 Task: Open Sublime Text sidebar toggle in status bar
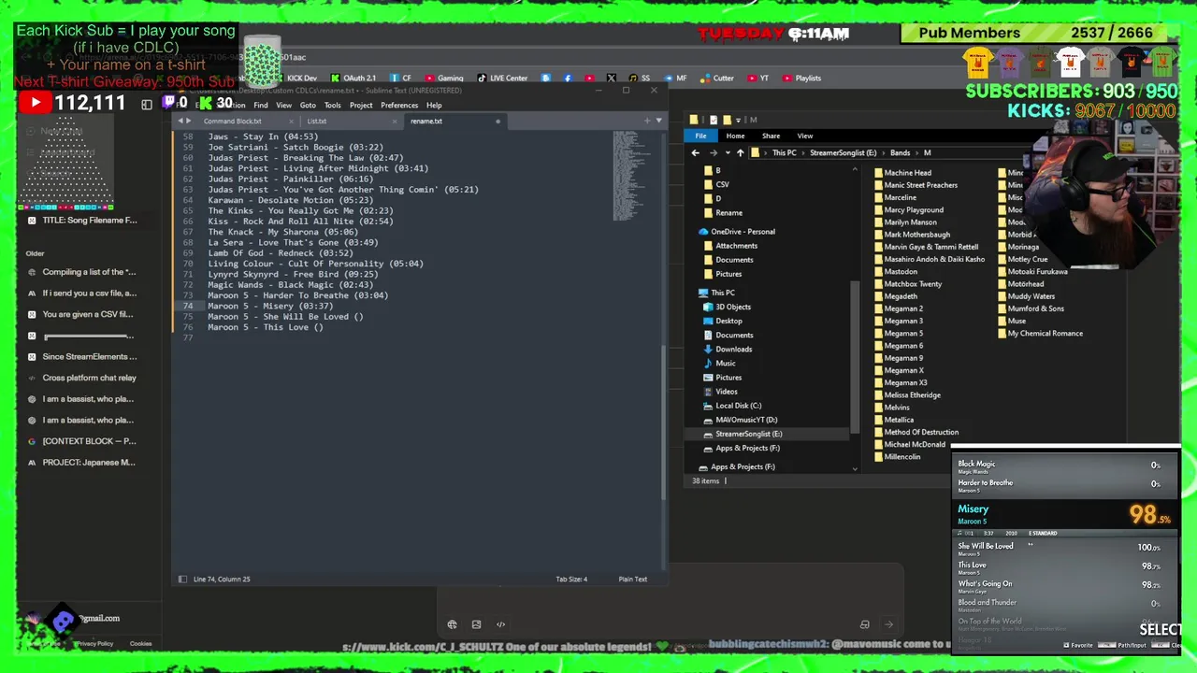[182, 580]
